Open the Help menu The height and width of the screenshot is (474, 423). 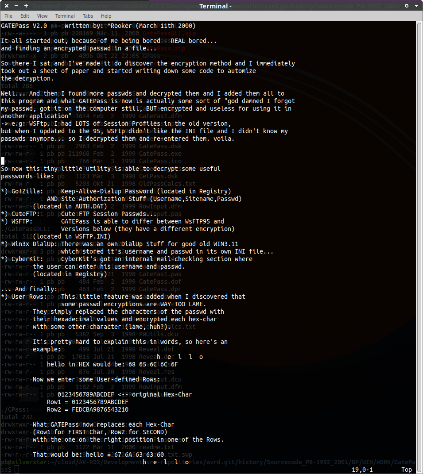pos(106,16)
